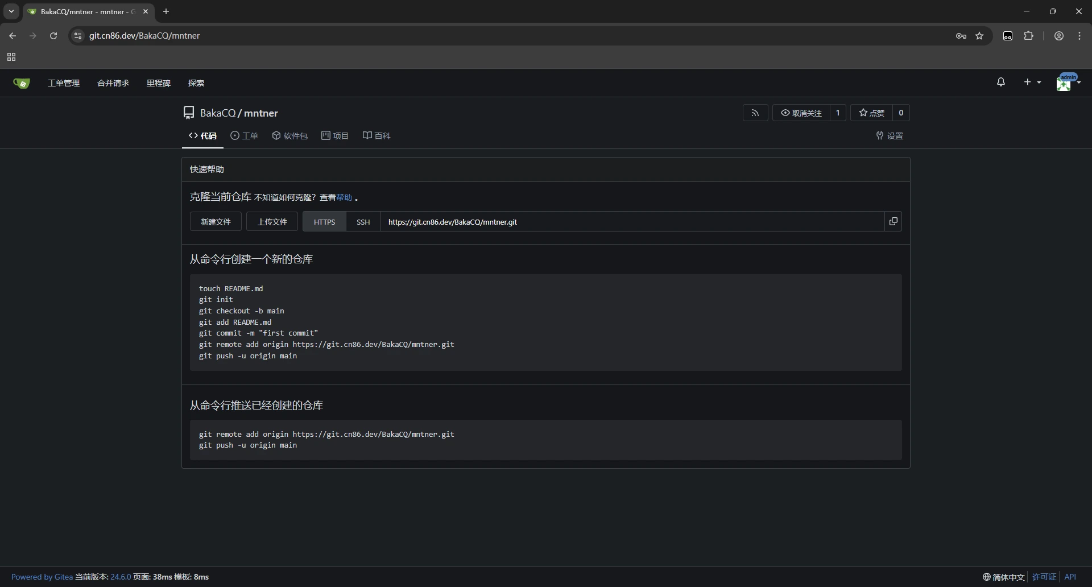Open the 百科 wiki tab
1092x587 pixels.
click(377, 136)
